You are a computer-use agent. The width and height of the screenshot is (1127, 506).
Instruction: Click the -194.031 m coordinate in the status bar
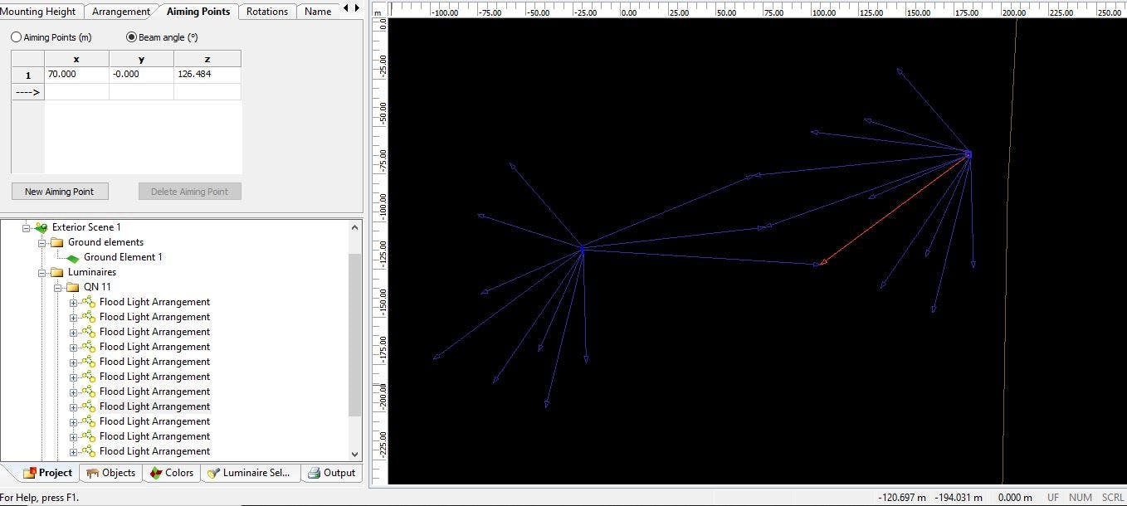[959, 498]
